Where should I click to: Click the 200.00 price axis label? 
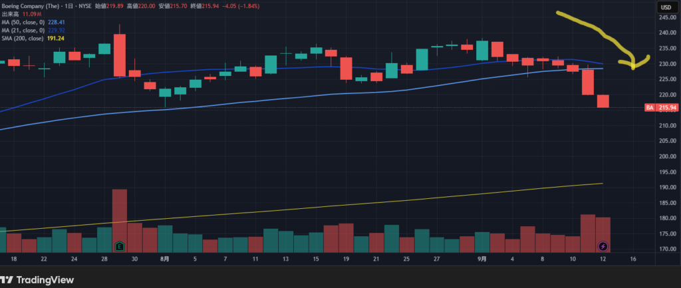click(x=668, y=156)
